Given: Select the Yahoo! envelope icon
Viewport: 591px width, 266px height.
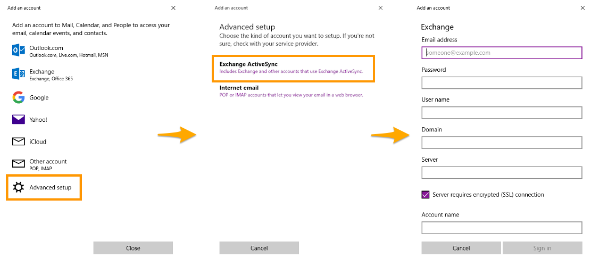Looking at the screenshot, I should tap(19, 120).
